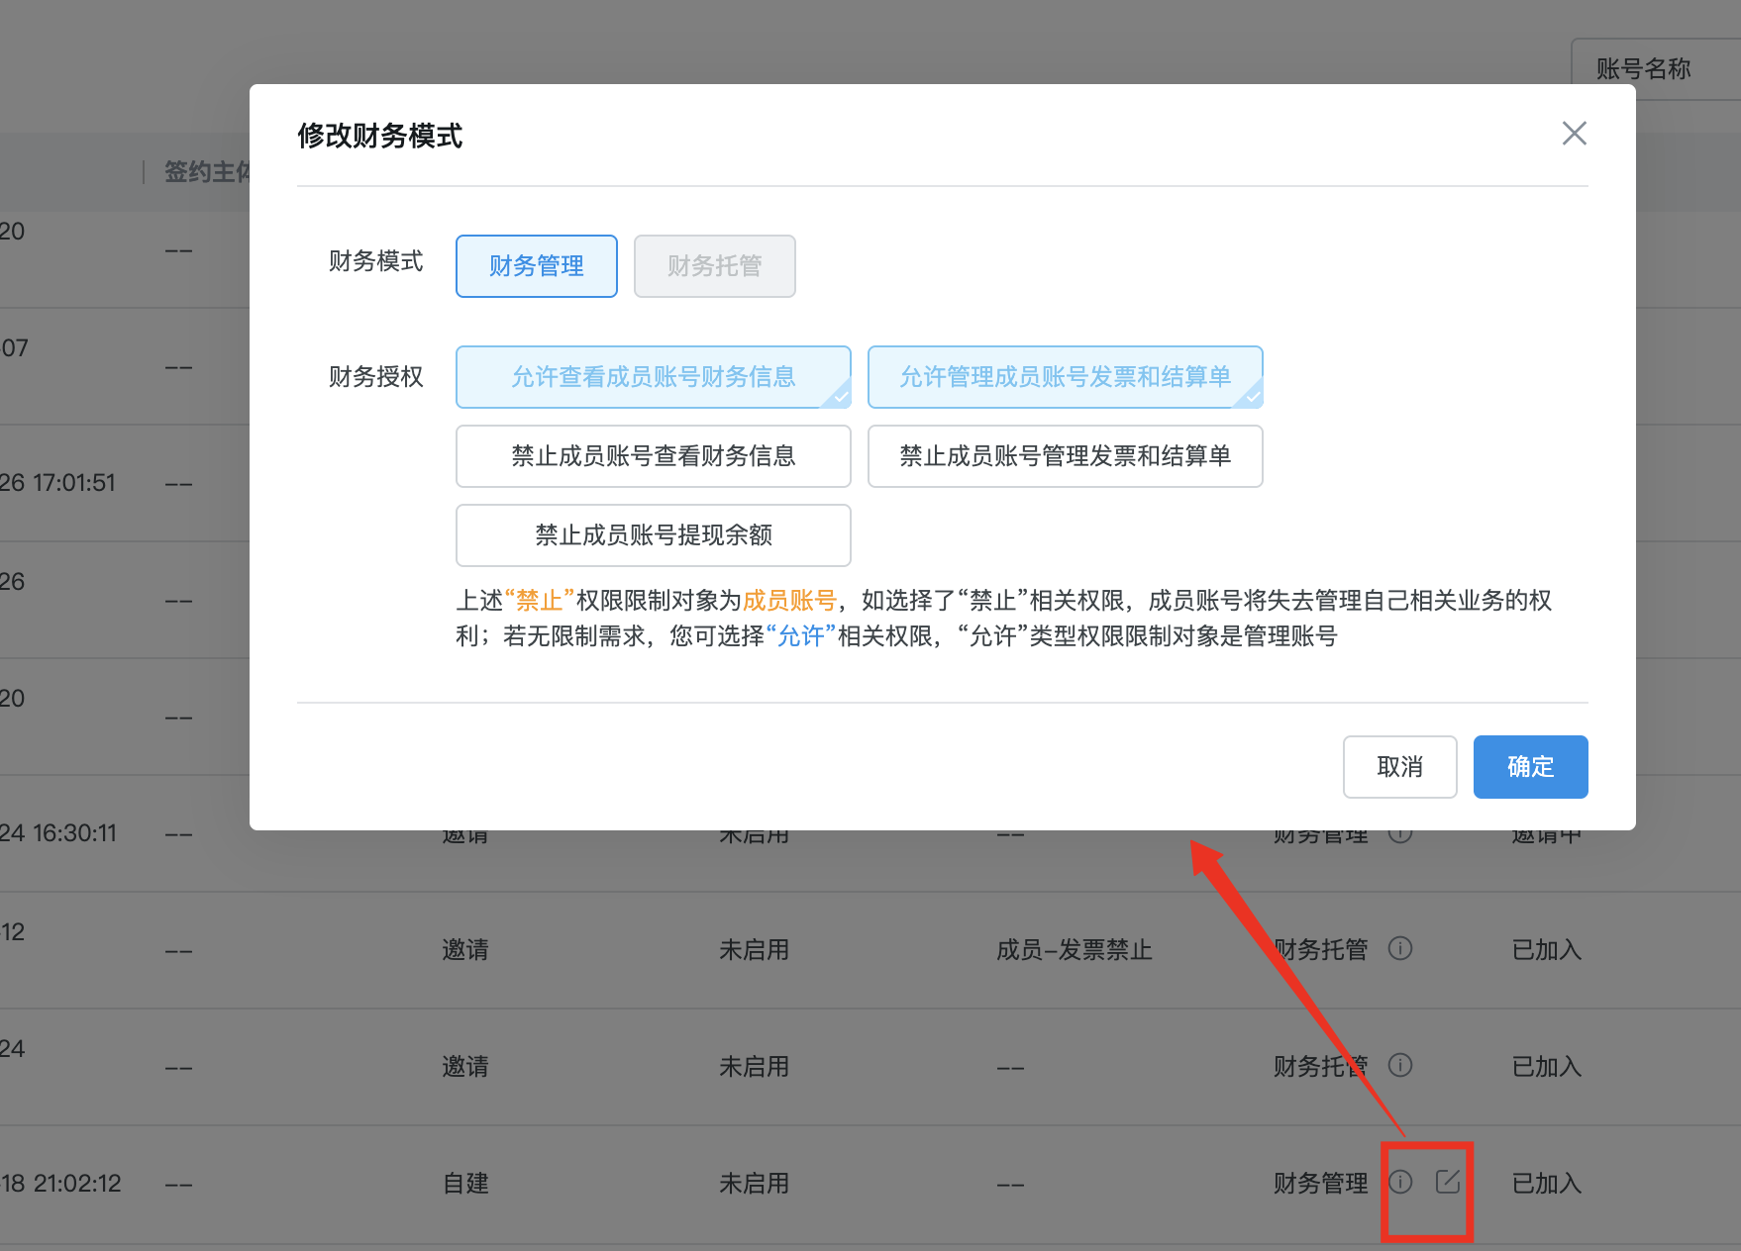Click info icon beside 财务管理 in 自建 row
Image resolution: width=1741 pixels, height=1251 pixels.
1399,1182
